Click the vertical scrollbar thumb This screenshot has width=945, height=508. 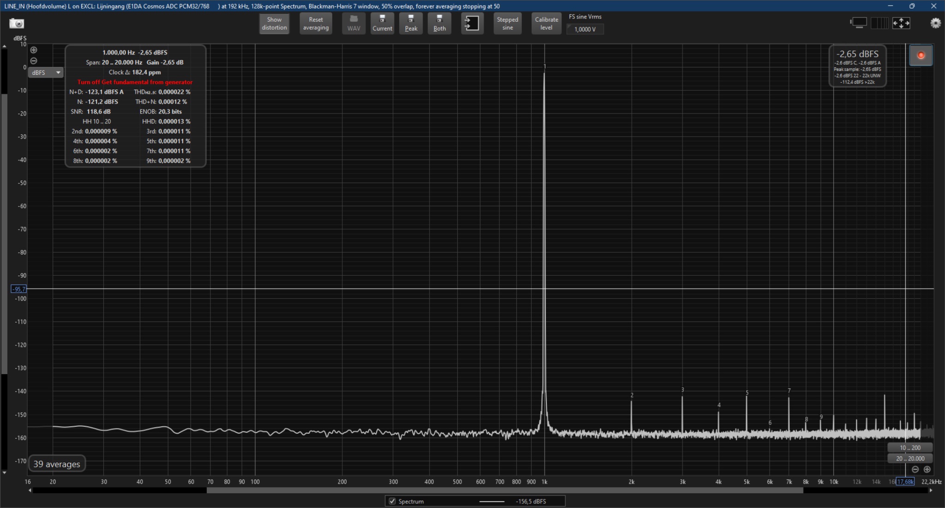click(x=4, y=234)
